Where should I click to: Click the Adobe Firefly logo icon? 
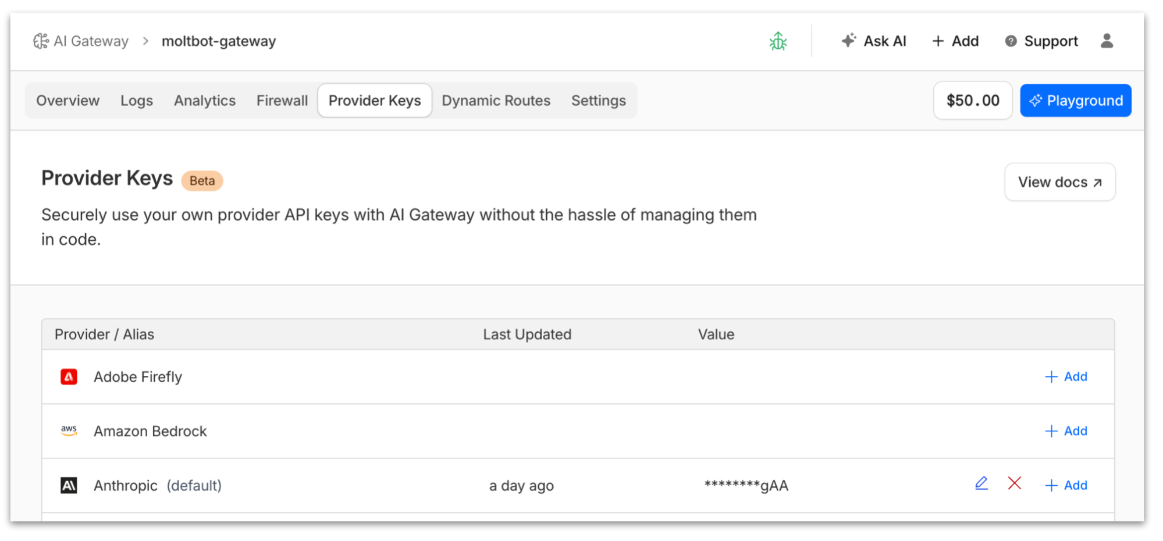tap(69, 377)
